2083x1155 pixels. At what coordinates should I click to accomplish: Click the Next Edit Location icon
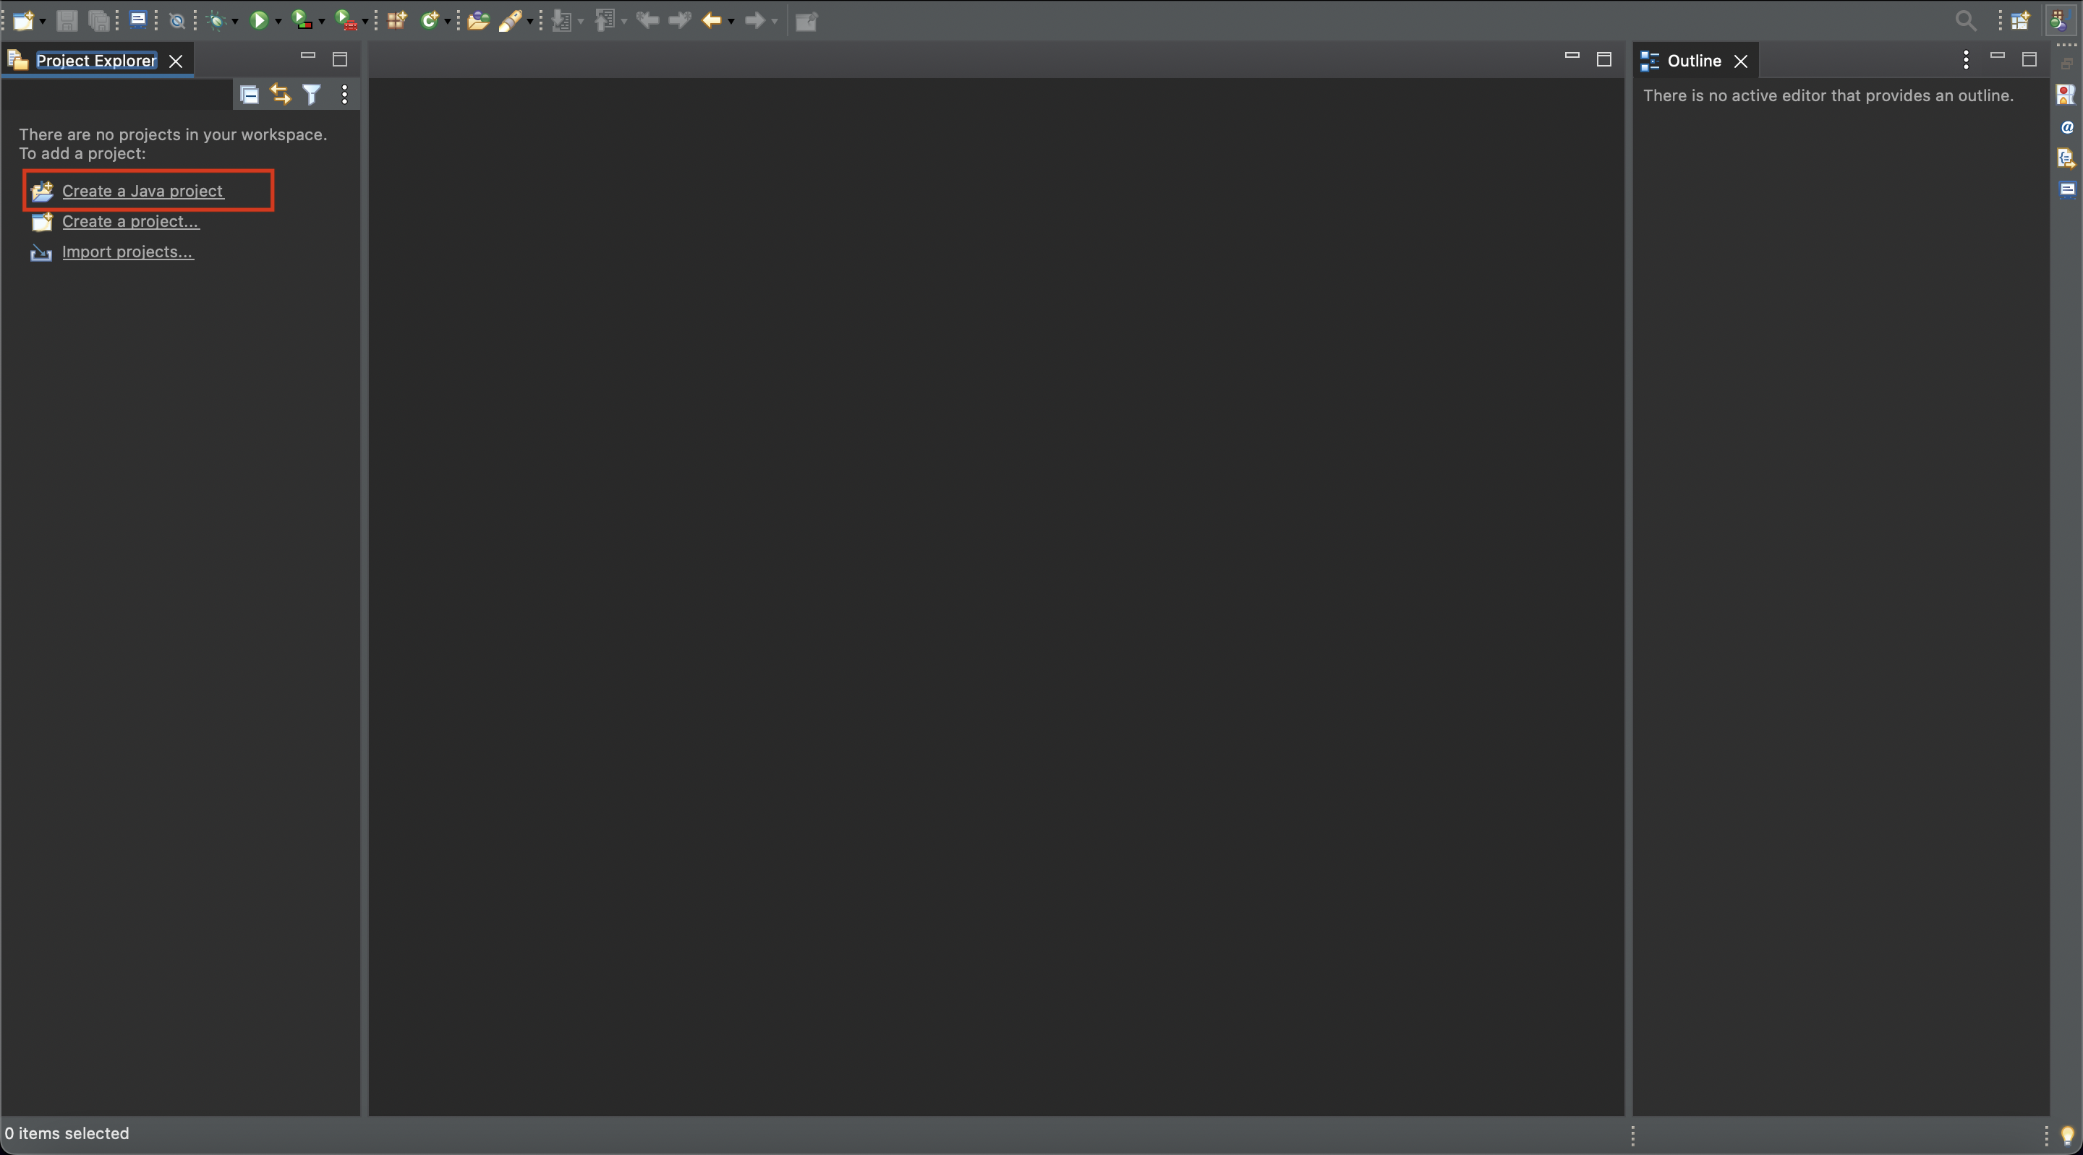680,20
